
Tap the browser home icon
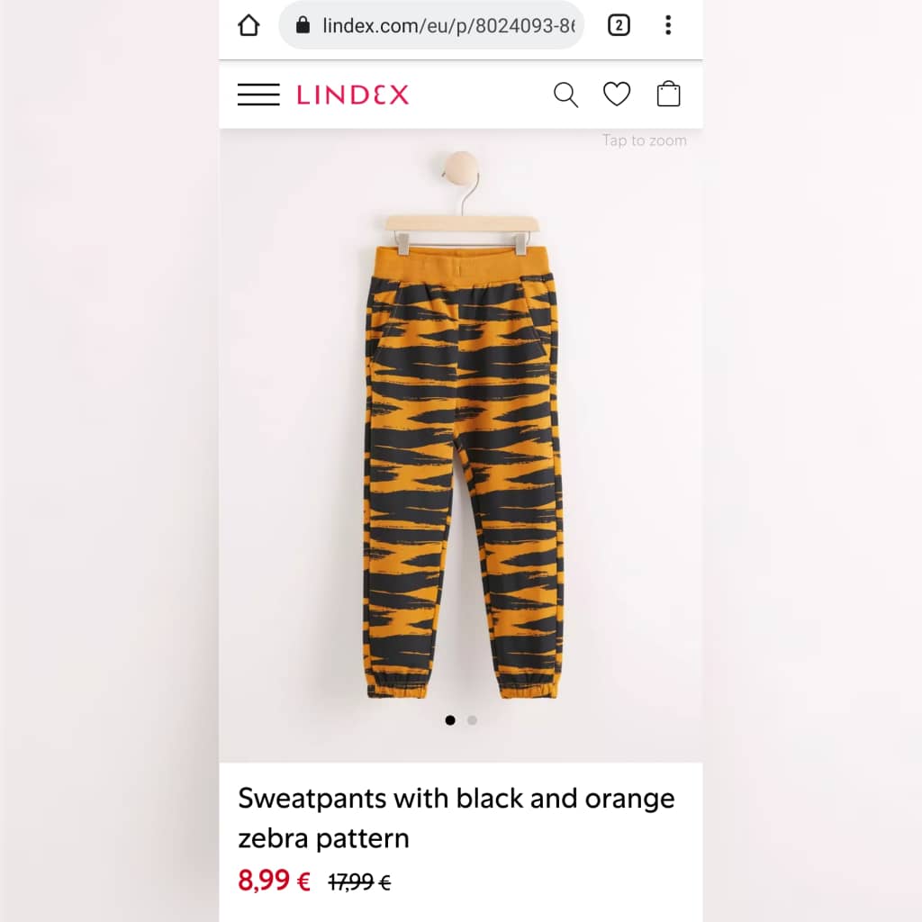coord(249,25)
